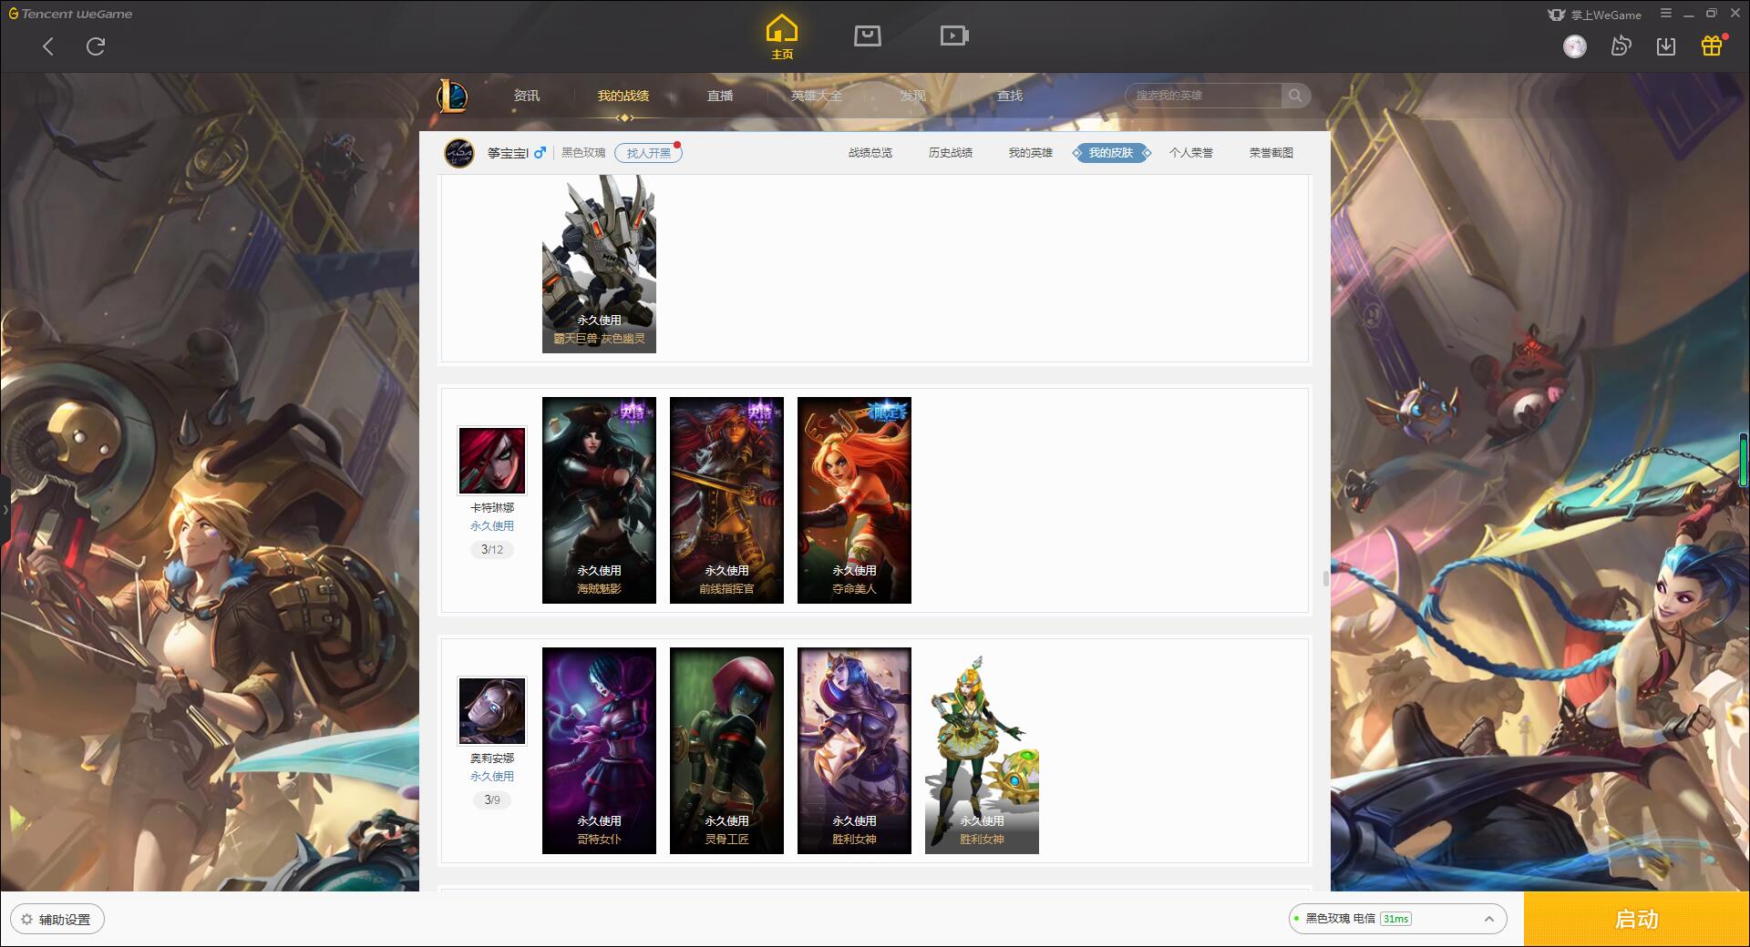Open the 发现 tab
The width and height of the screenshot is (1750, 947).
[913, 96]
